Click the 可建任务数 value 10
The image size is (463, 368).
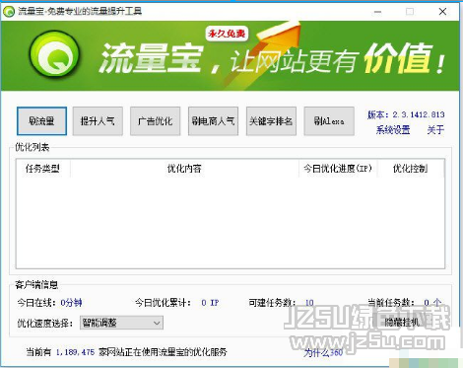(309, 303)
